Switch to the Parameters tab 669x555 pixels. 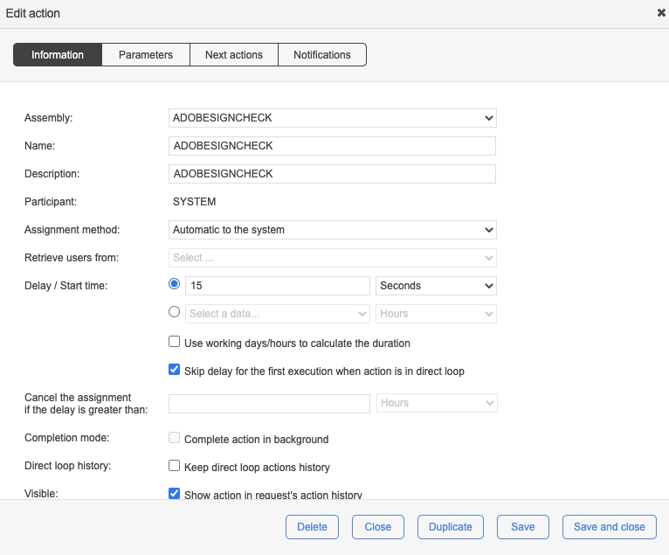[146, 55]
